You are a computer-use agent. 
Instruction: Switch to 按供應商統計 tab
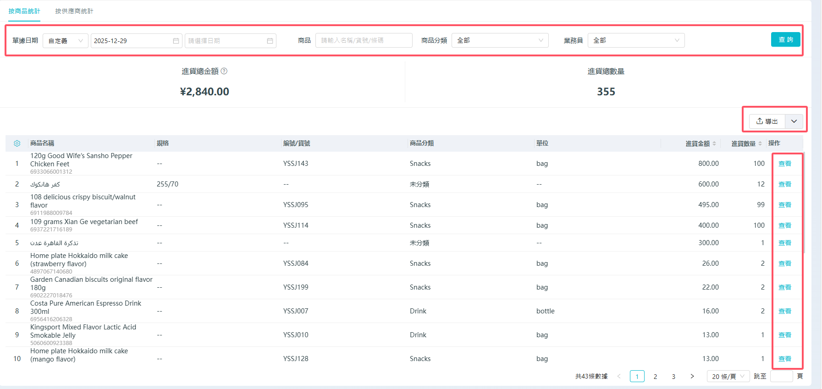click(74, 11)
